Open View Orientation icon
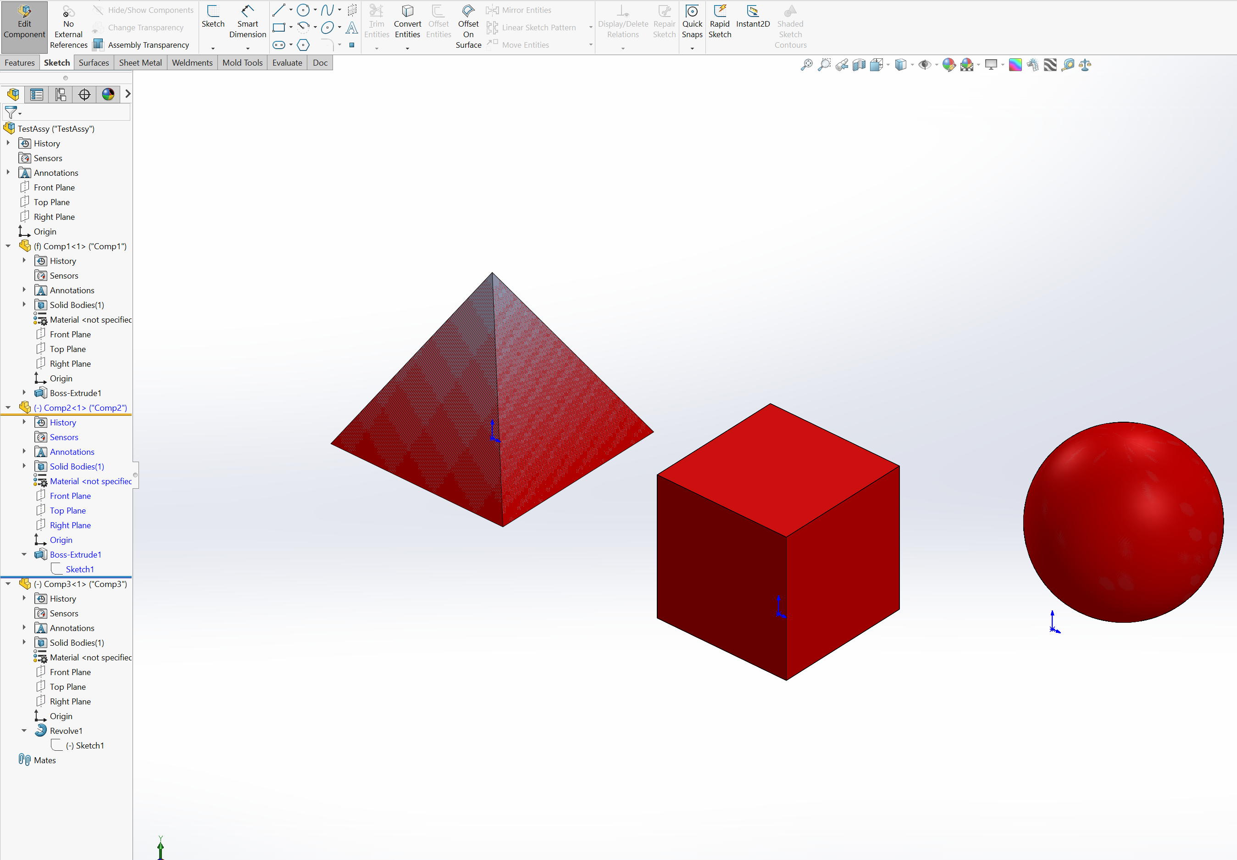The height and width of the screenshot is (860, 1237). point(876,65)
